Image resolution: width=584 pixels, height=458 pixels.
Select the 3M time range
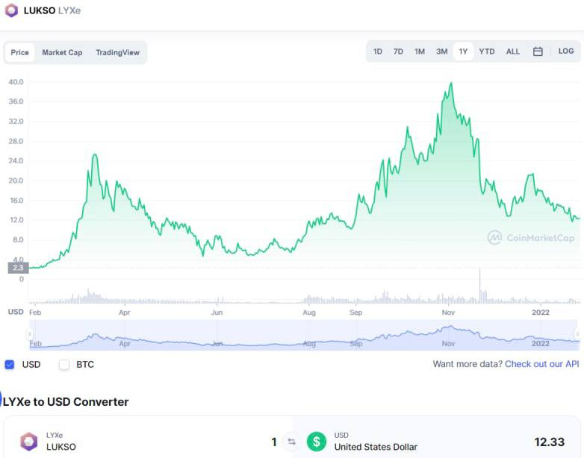(x=441, y=51)
